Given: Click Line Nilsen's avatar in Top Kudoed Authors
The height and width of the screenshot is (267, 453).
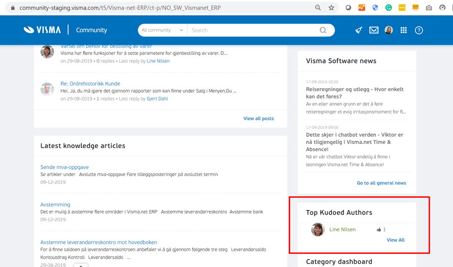Looking at the screenshot, I should click(x=318, y=229).
